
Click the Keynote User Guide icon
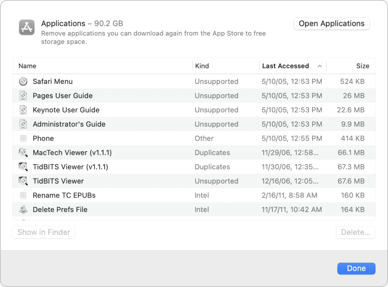23,110
